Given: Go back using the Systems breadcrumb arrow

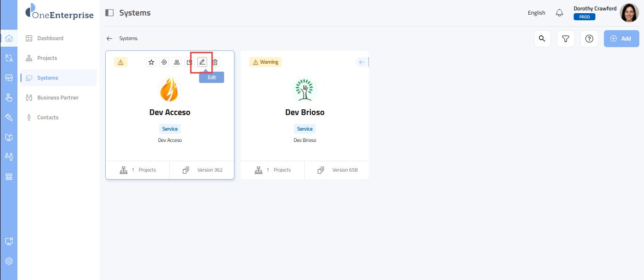Looking at the screenshot, I should (109, 39).
